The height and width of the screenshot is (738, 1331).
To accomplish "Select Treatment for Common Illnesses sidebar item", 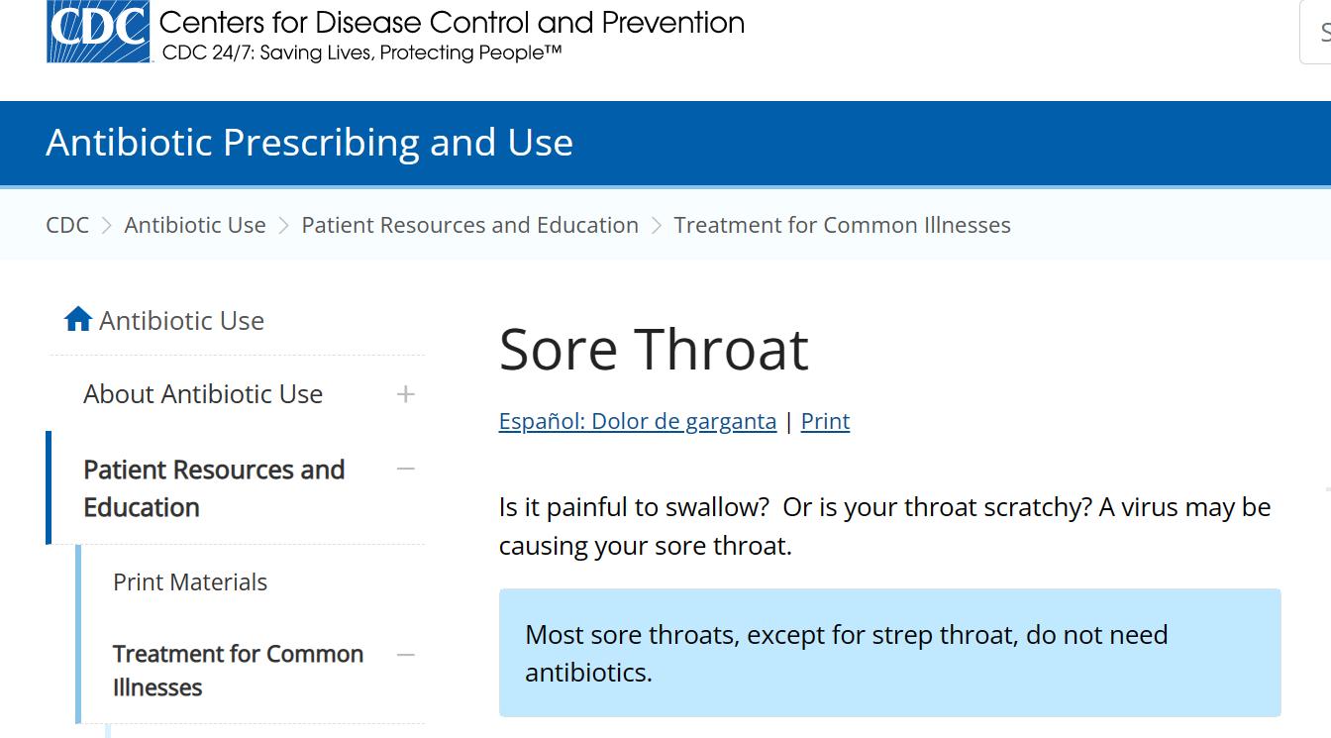I will tap(238, 671).
